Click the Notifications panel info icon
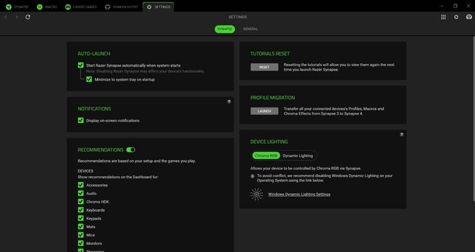The image size is (475, 252). tap(229, 102)
